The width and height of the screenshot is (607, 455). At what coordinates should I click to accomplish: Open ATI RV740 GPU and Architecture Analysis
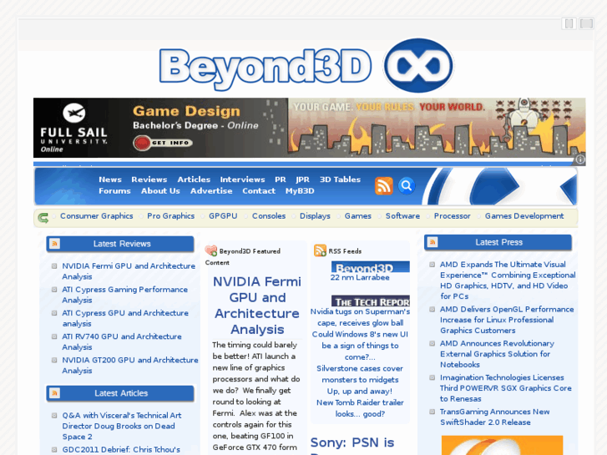[x=122, y=341]
